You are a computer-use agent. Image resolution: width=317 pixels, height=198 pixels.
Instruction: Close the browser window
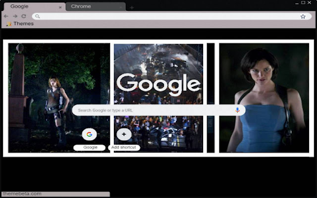pyautogui.click(x=310, y=2)
